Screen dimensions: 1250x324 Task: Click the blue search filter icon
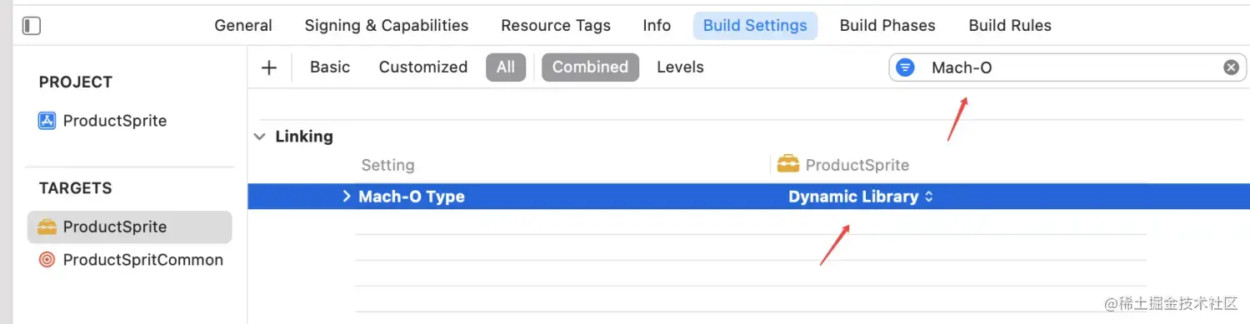(x=906, y=67)
